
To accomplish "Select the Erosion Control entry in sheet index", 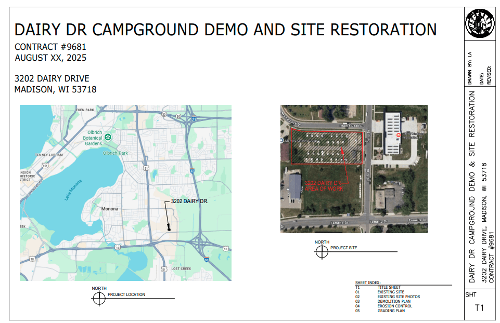I will point(394,306).
